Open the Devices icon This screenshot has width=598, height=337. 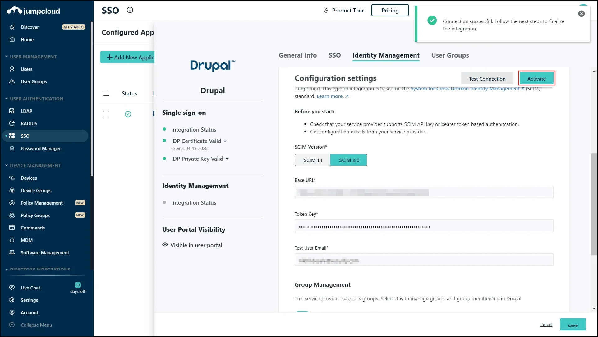(12, 178)
